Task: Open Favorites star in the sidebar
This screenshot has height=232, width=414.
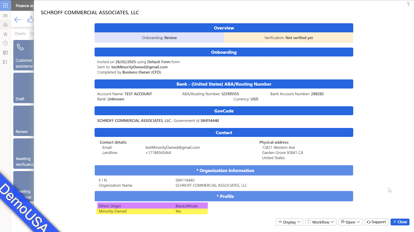Action: pos(5,34)
